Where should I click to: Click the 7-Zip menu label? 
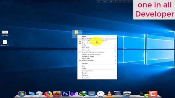[x=84, y=45]
